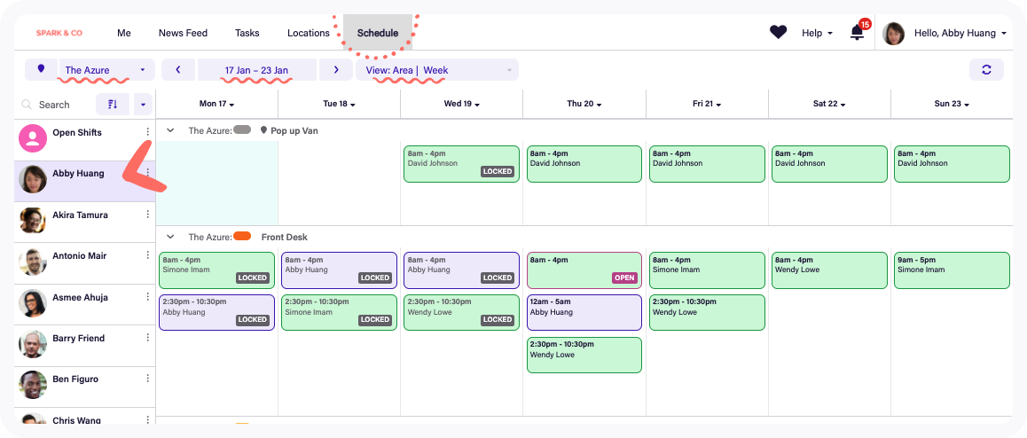Open Open Shifts three-dot menu
Screen dimensions: 1027x438
148,132
